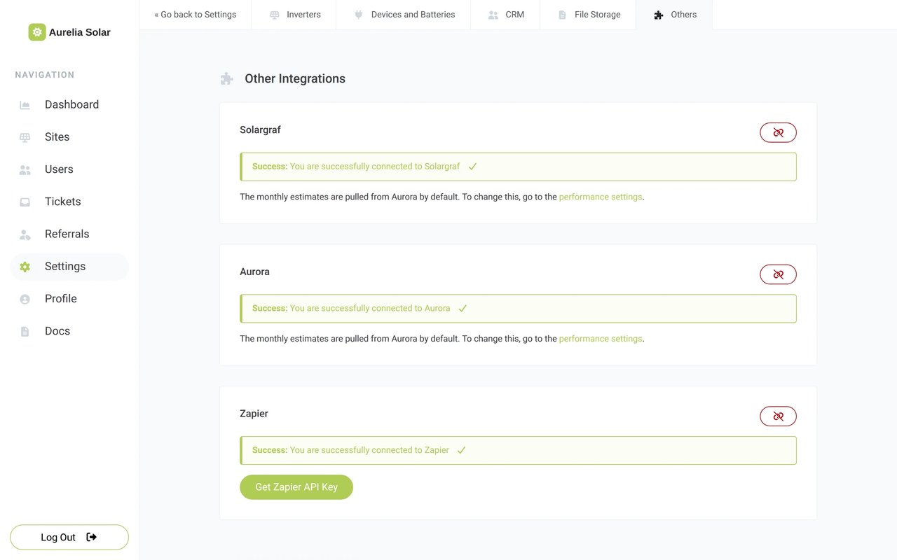Log out of the account
Viewport: 897px width, 560px height.
[x=69, y=538]
